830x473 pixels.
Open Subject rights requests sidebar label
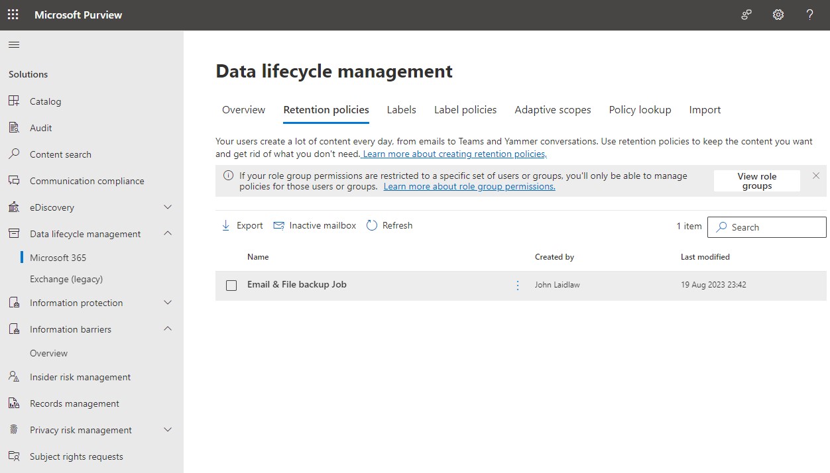tap(76, 456)
